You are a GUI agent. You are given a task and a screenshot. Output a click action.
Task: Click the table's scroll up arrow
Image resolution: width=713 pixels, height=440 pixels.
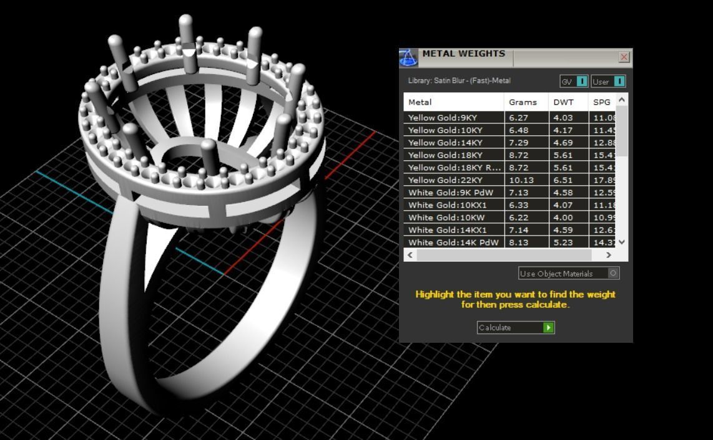pos(622,100)
